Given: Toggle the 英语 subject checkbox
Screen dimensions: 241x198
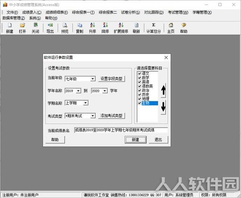Looking at the screenshot, I should (139, 82).
